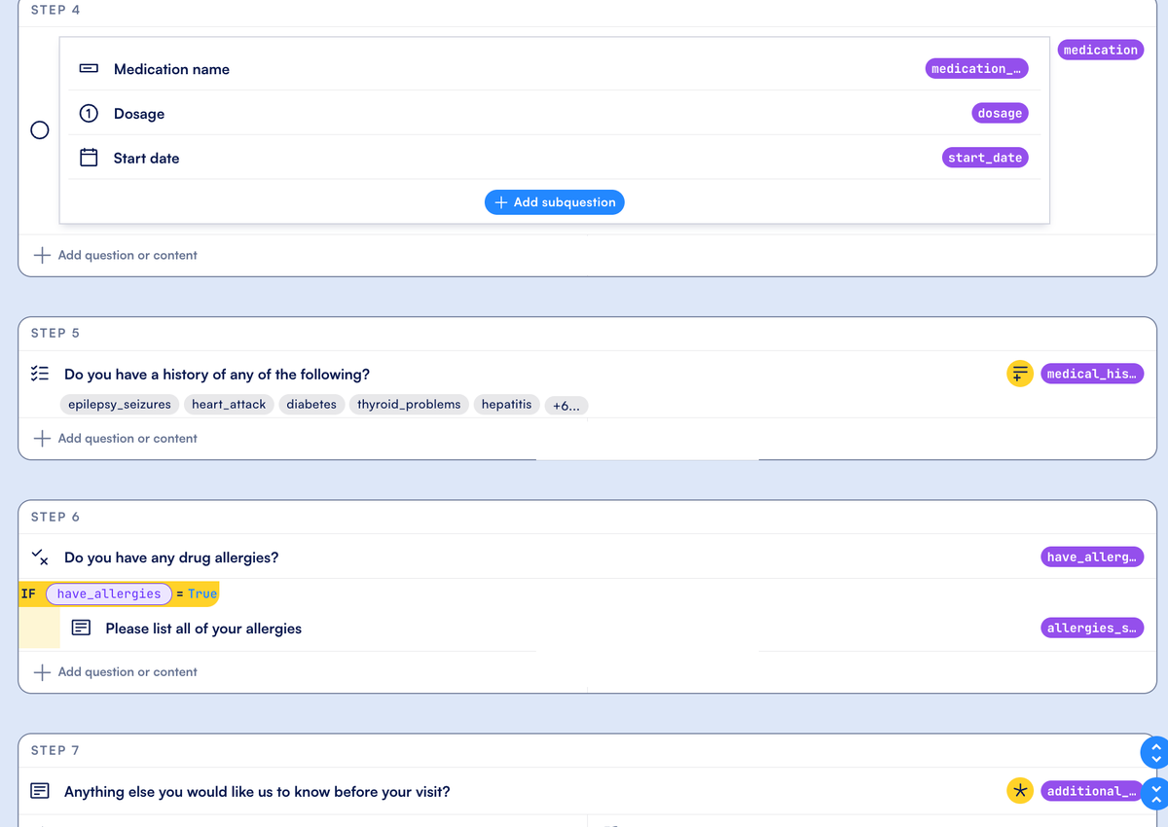Image resolution: width=1168 pixels, height=827 pixels.
Task: Click the Start date subquestion text
Action: [x=146, y=158]
